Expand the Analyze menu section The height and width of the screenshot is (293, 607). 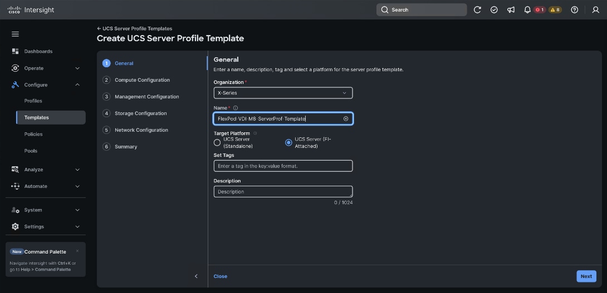pyautogui.click(x=46, y=170)
